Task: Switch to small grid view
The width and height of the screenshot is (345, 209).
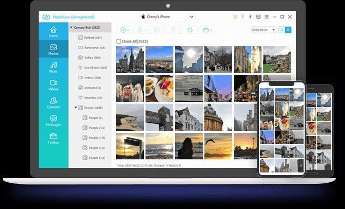Action: tap(282, 29)
